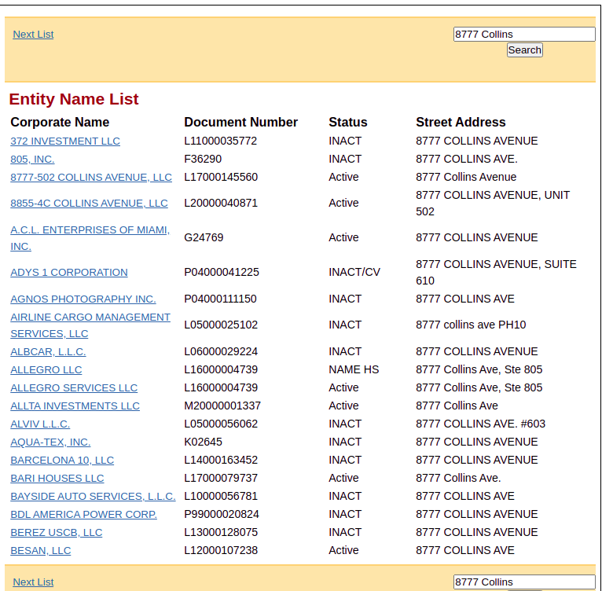The image size is (602, 591).
Task: Click Active status for BESAN, LLC
Action: pos(343,550)
